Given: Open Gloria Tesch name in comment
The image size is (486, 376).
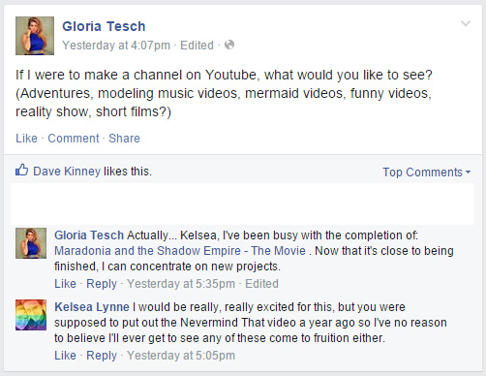Looking at the screenshot, I should [x=89, y=235].
